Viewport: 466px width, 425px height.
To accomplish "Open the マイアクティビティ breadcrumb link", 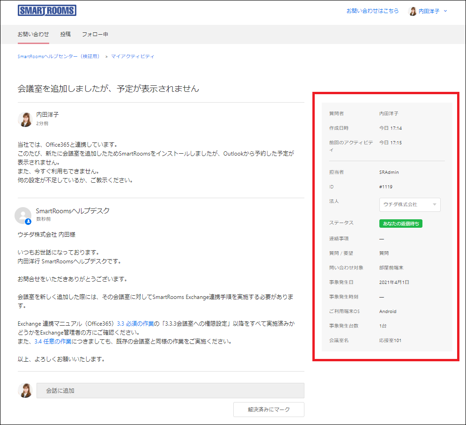I will [133, 56].
